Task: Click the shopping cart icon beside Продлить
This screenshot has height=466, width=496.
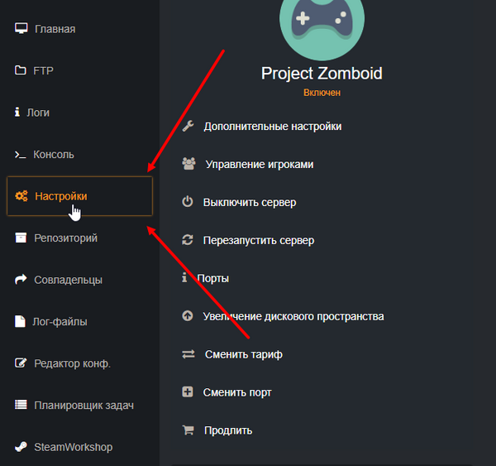Action: (188, 430)
